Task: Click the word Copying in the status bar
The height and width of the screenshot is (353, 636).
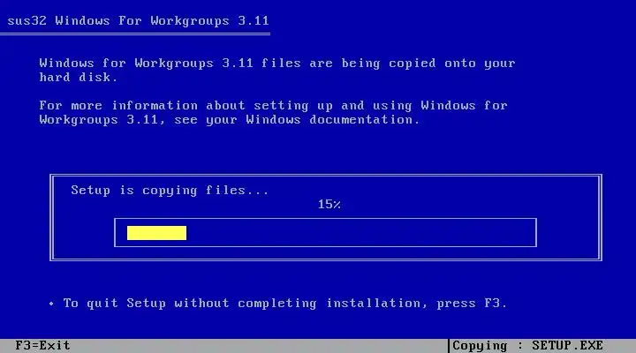Action: click(480, 346)
